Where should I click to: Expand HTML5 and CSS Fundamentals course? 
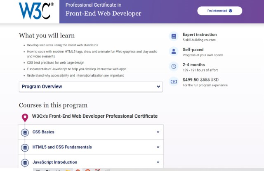91,147
